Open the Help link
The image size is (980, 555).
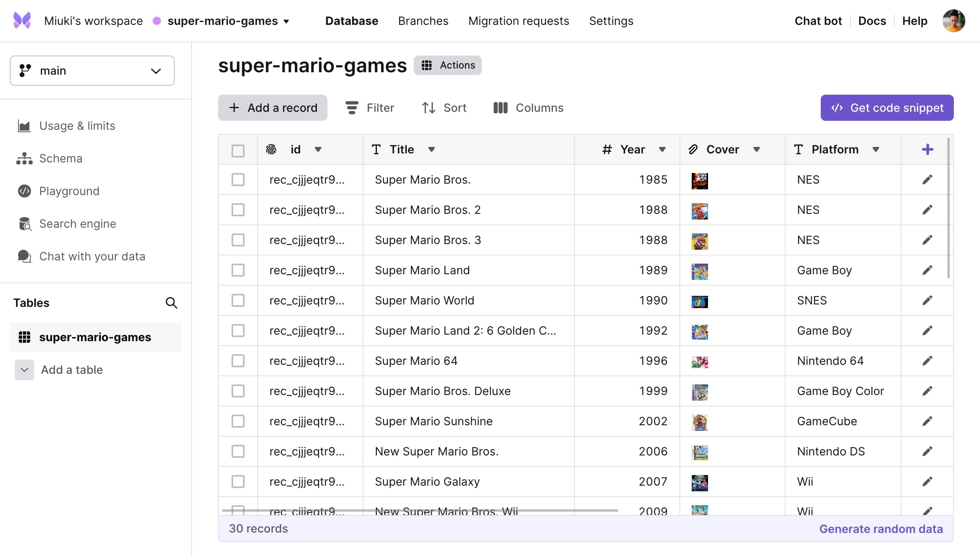915,21
